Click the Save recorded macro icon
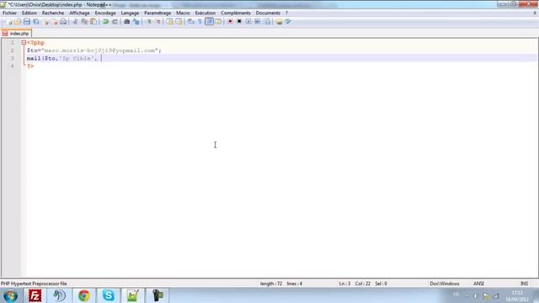This screenshot has height=303, width=539. (267, 22)
